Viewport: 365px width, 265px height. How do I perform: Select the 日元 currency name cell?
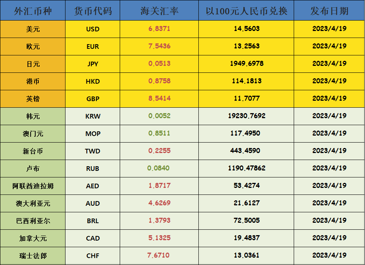pos(33,64)
